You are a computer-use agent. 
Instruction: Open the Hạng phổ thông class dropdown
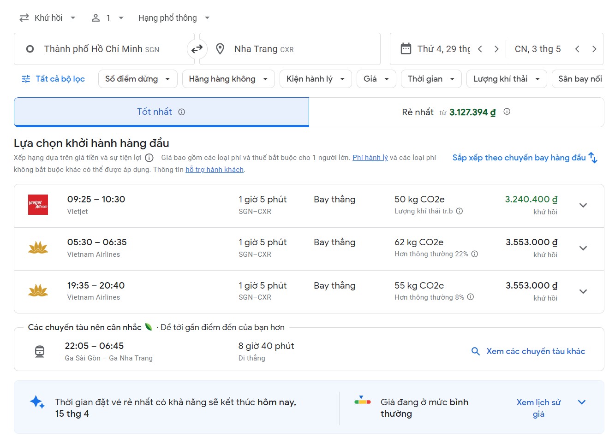click(173, 18)
